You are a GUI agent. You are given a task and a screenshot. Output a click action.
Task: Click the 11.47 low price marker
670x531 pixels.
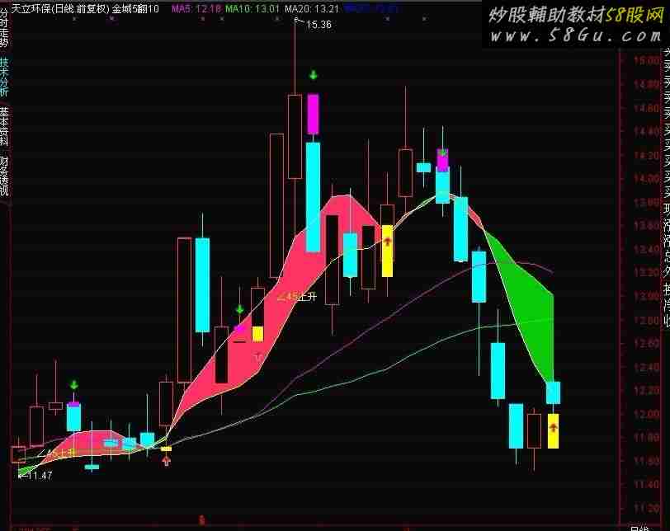[x=40, y=475]
